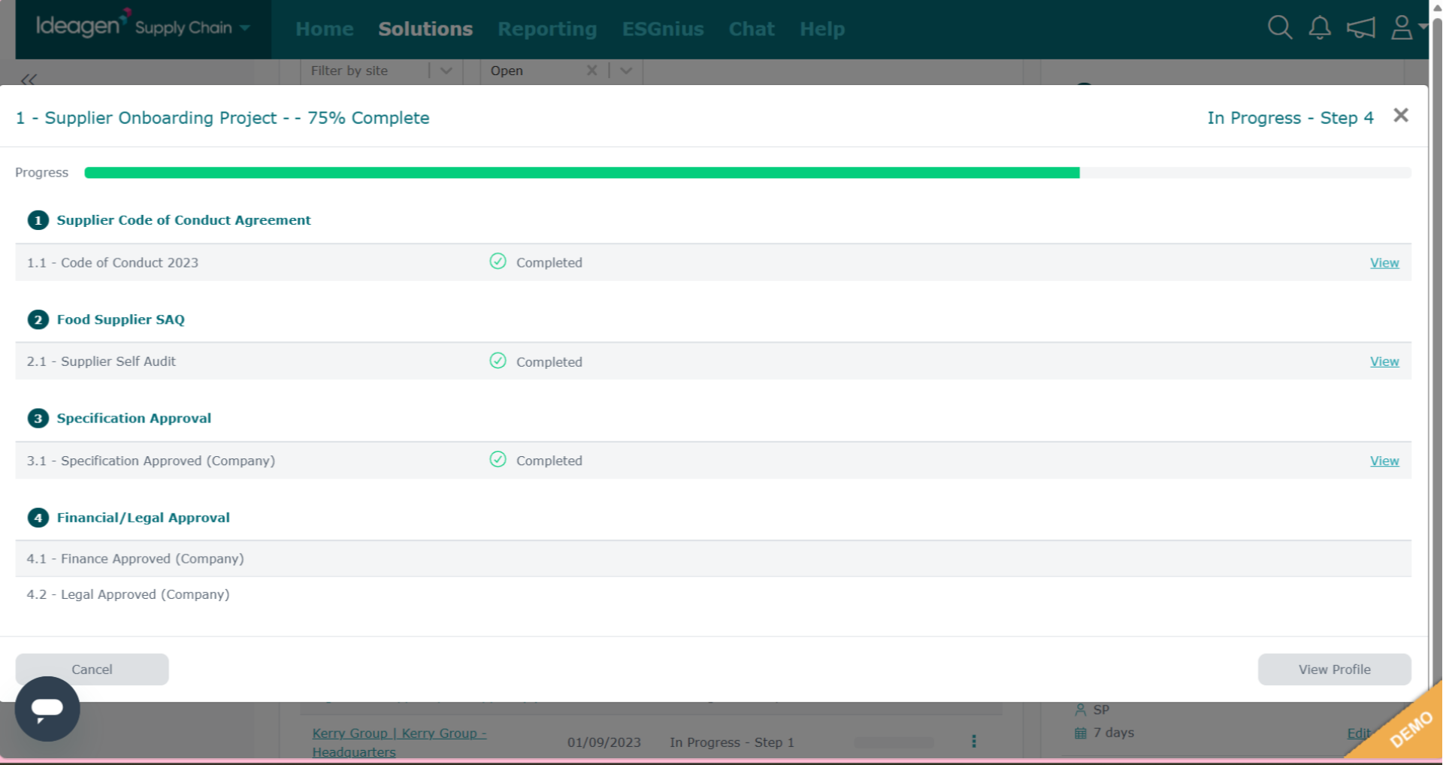Click person icon beside SP
Image resolution: width=1443 pixels, height=765 pixels.
(x=1081, y=709)
